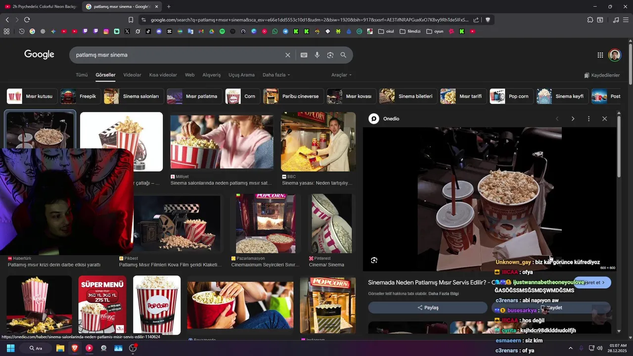
Task: Open the on-screen keyboard input icon
Action: click(x=304, y=55)
